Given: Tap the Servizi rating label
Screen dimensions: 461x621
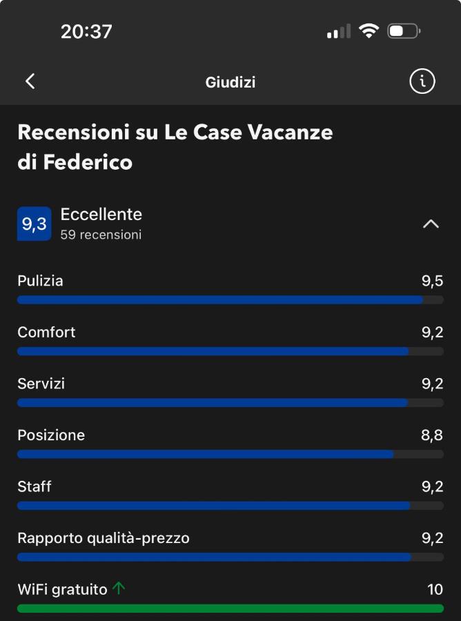Looking at the screenshot, I should coord(41,384).
